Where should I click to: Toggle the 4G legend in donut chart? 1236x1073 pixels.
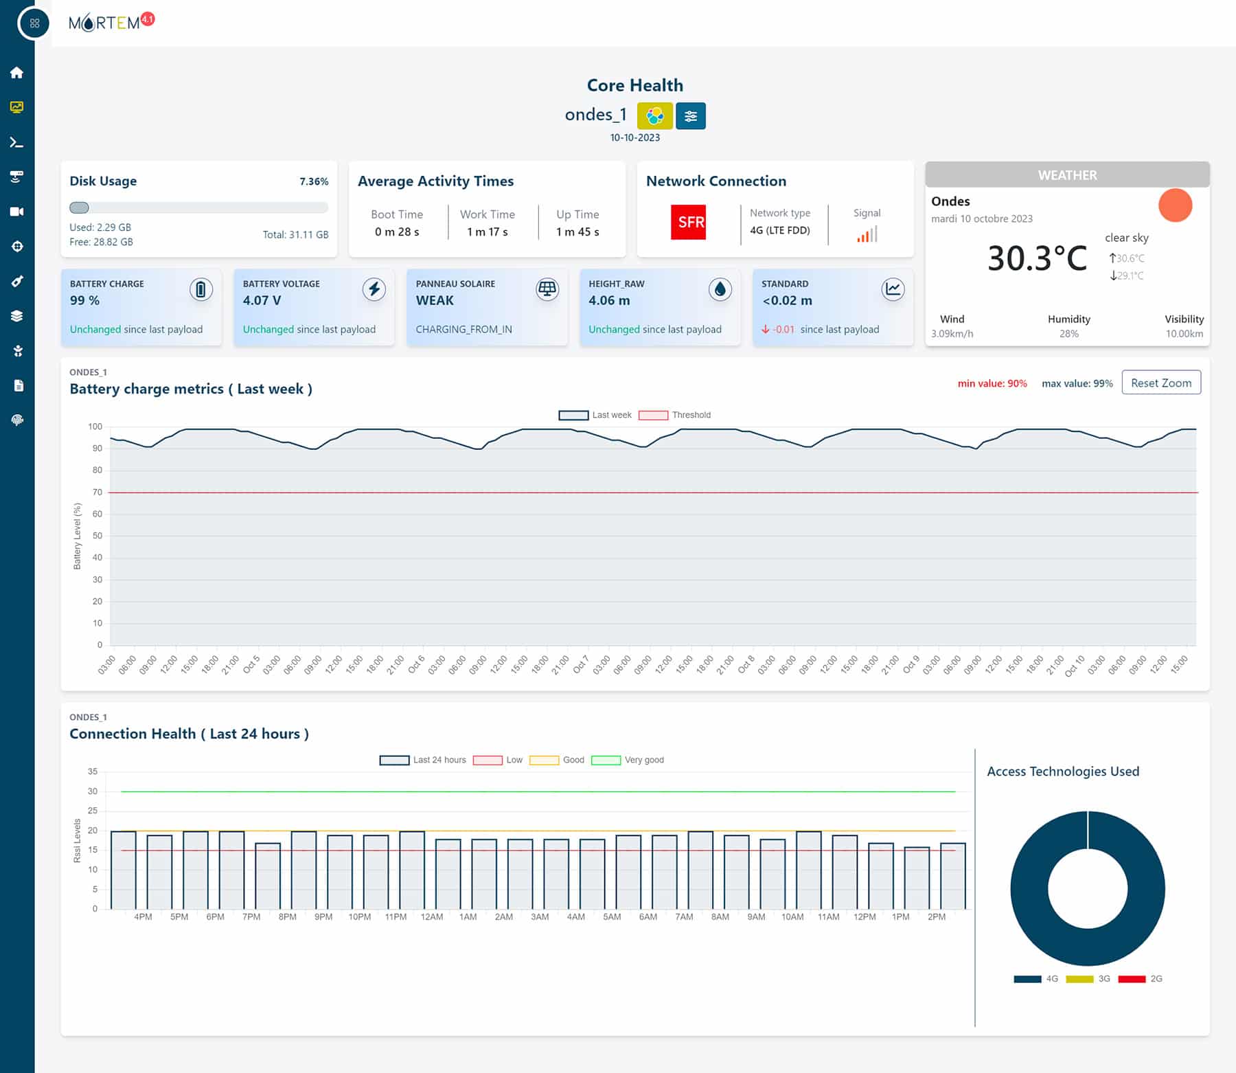[1035, 979]
